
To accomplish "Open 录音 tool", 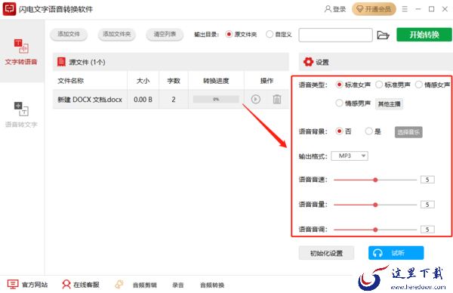I will [177, 285].
